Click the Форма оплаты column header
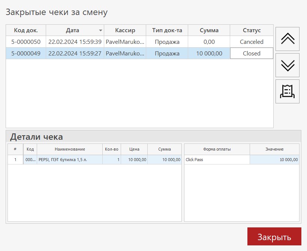The width and height of the screenshot is (307, 251). coord(217,149)
